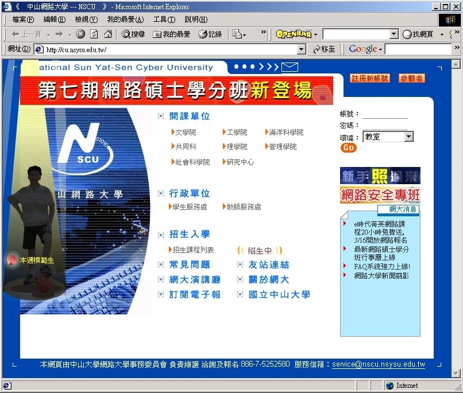Open the Forward button history dropdown arrow
The width and height of the screenshot is (463, 393).
[70, 35]
